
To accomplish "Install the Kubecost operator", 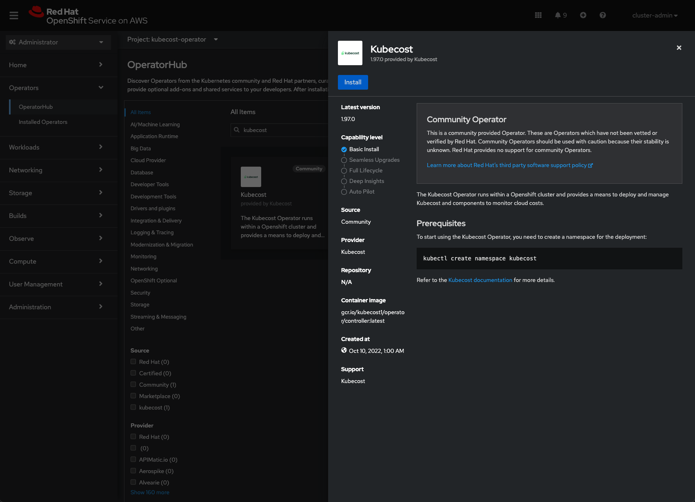I will tap(353, 82).
